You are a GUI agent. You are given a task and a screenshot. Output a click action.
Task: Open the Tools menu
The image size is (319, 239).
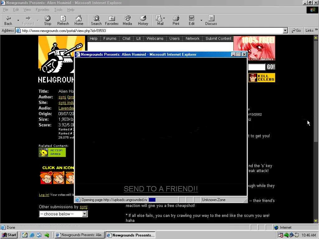58,10
